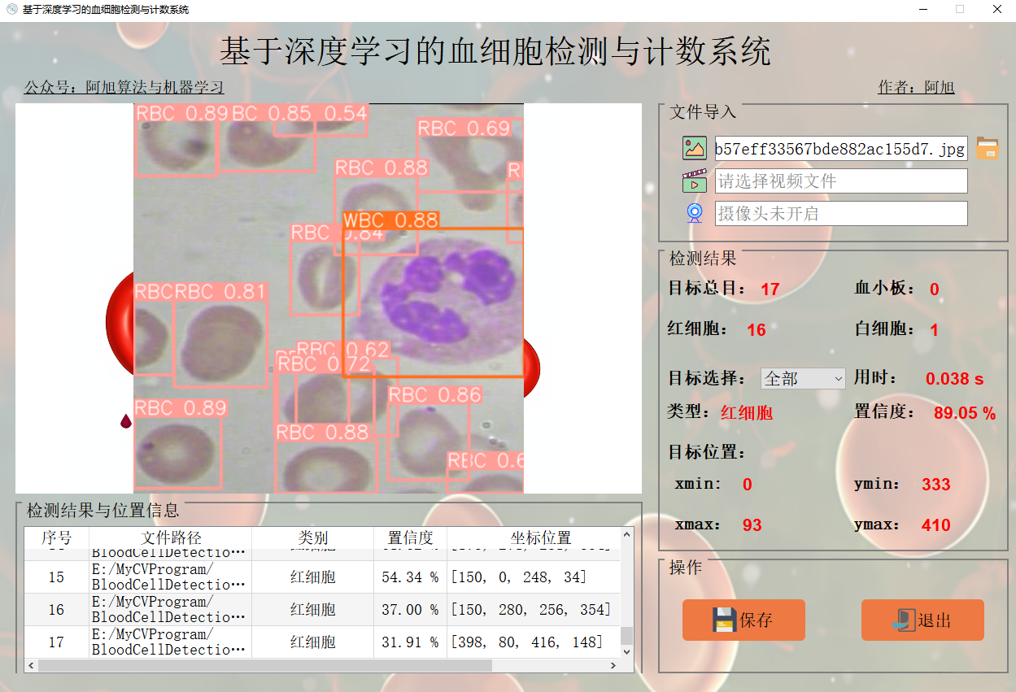
Task: Click the 作者: 阿旭 link
Action: click(x=914, y=86)
